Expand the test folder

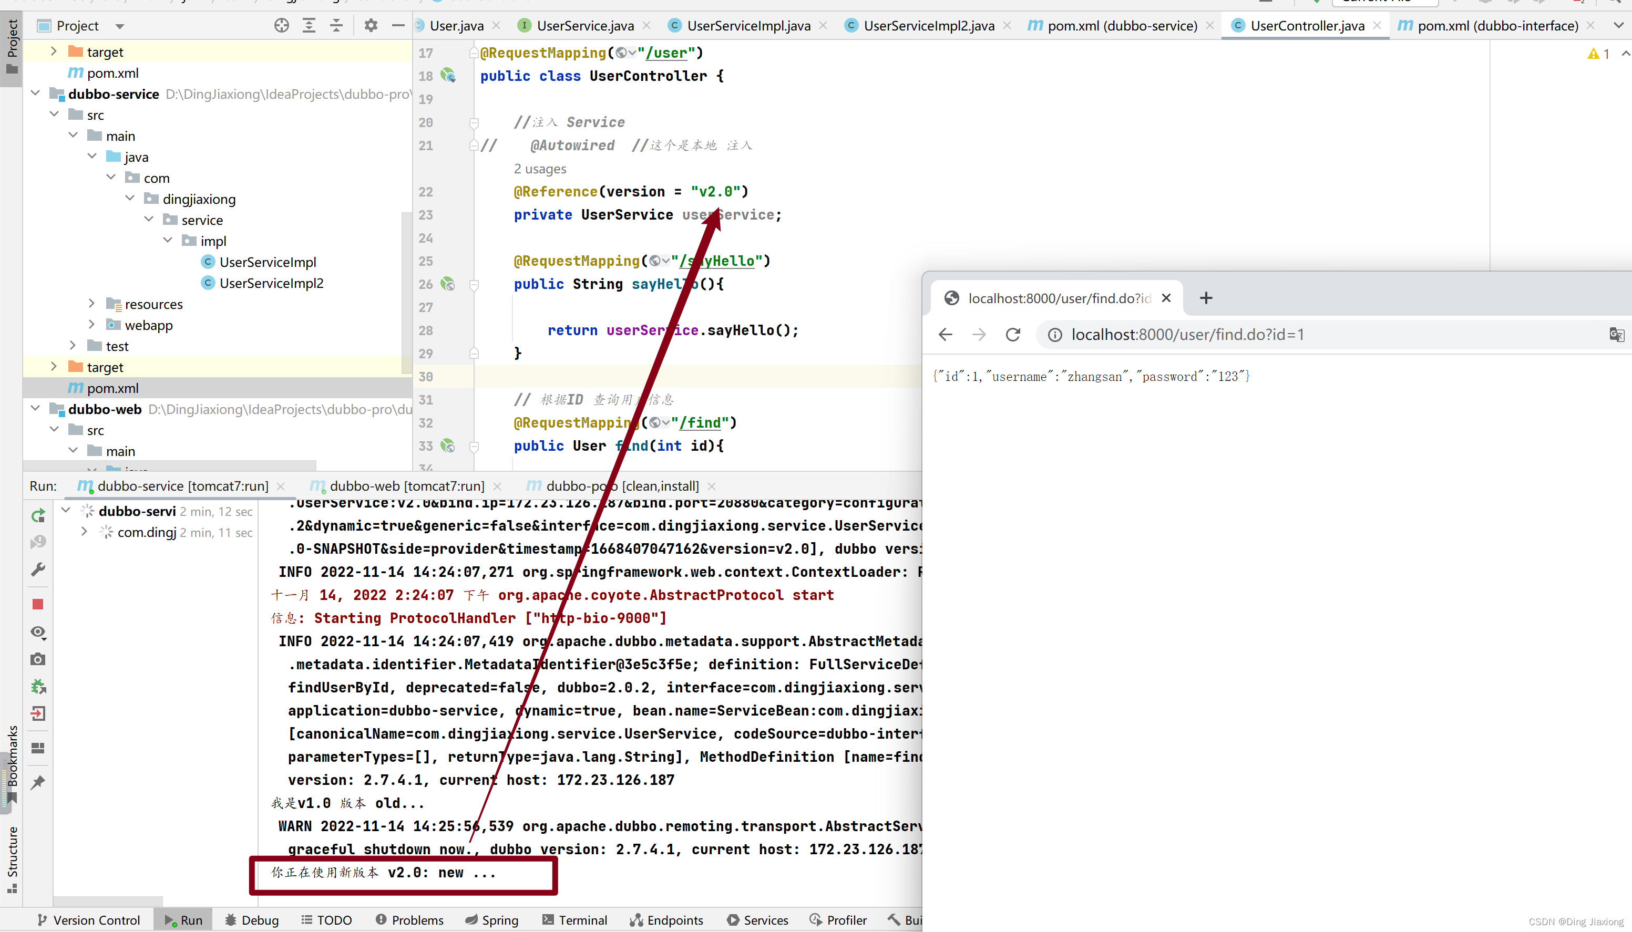pos(73,346)
